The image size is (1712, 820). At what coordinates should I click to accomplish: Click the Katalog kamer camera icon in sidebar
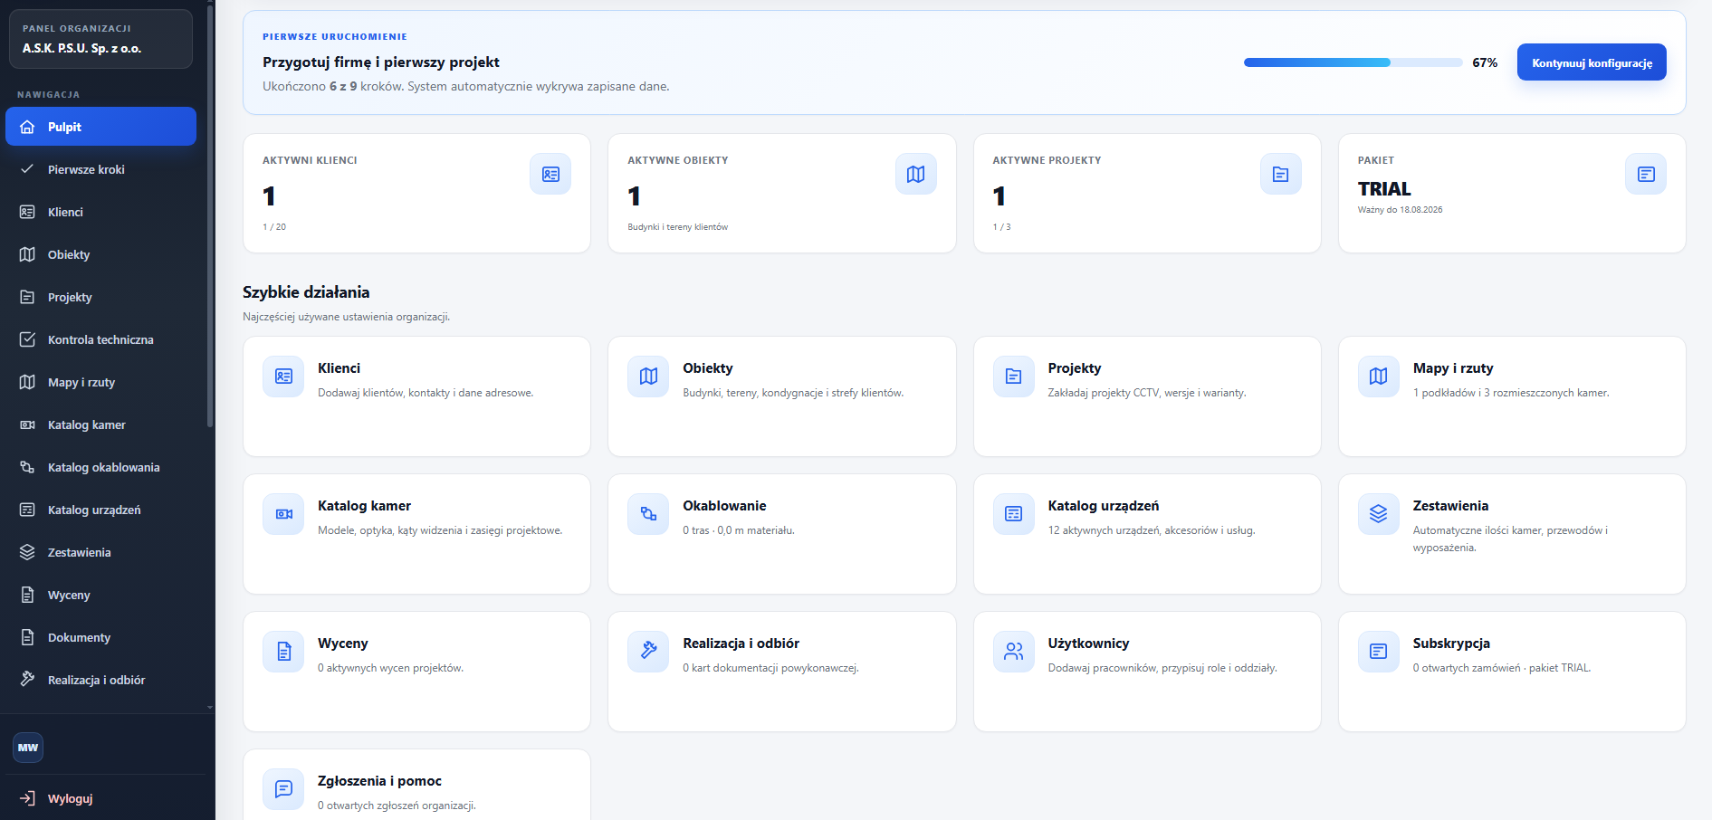click(27, 424)
